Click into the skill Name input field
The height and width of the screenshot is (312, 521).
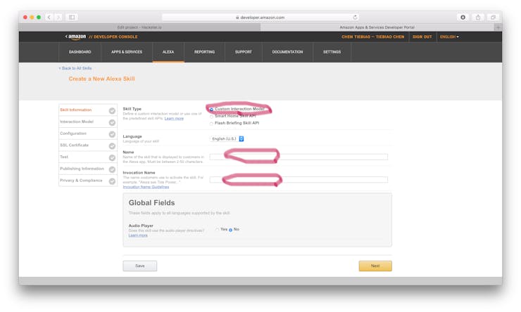(299, 157)
